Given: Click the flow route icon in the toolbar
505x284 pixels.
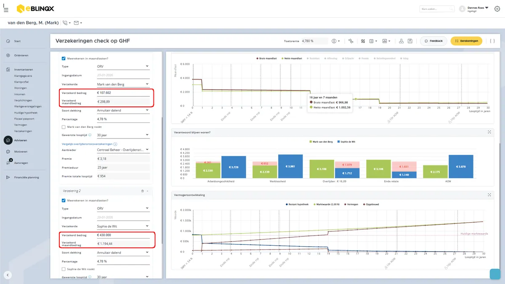Looking at the screenshot, I should (x=351, y=41).
